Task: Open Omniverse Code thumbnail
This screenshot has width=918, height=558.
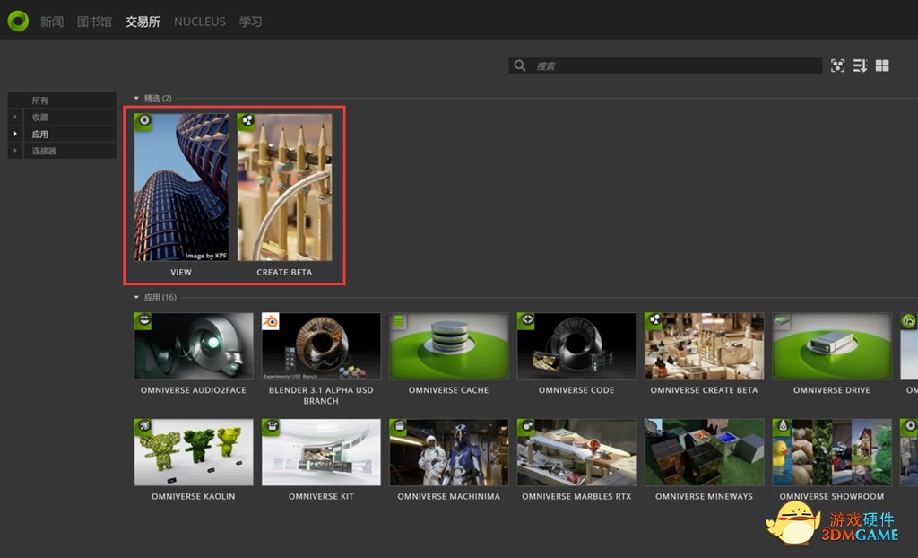Action: click(x=576, y=345)
